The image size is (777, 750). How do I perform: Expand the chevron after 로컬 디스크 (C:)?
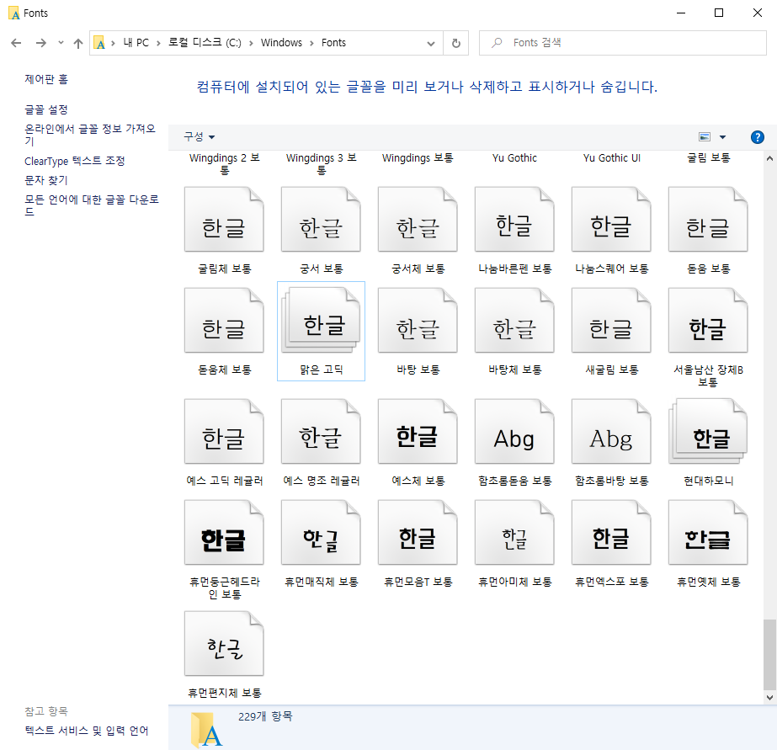click(x=251, y=43)
